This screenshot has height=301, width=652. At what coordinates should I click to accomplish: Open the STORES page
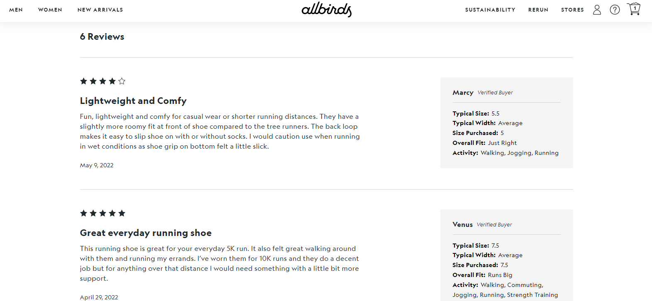click(572, 10)
